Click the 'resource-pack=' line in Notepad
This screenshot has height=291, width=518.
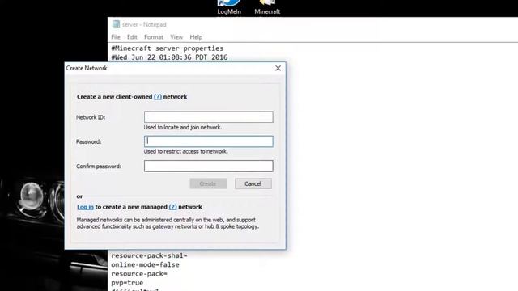(139, 274)
